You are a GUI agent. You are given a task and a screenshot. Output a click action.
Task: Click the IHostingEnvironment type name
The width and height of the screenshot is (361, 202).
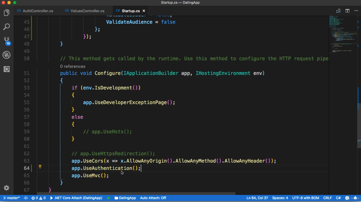pyautogui.click(x=223, y=73)
